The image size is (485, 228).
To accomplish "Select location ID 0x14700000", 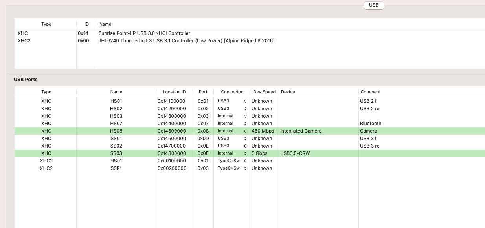I will point(172,146).
